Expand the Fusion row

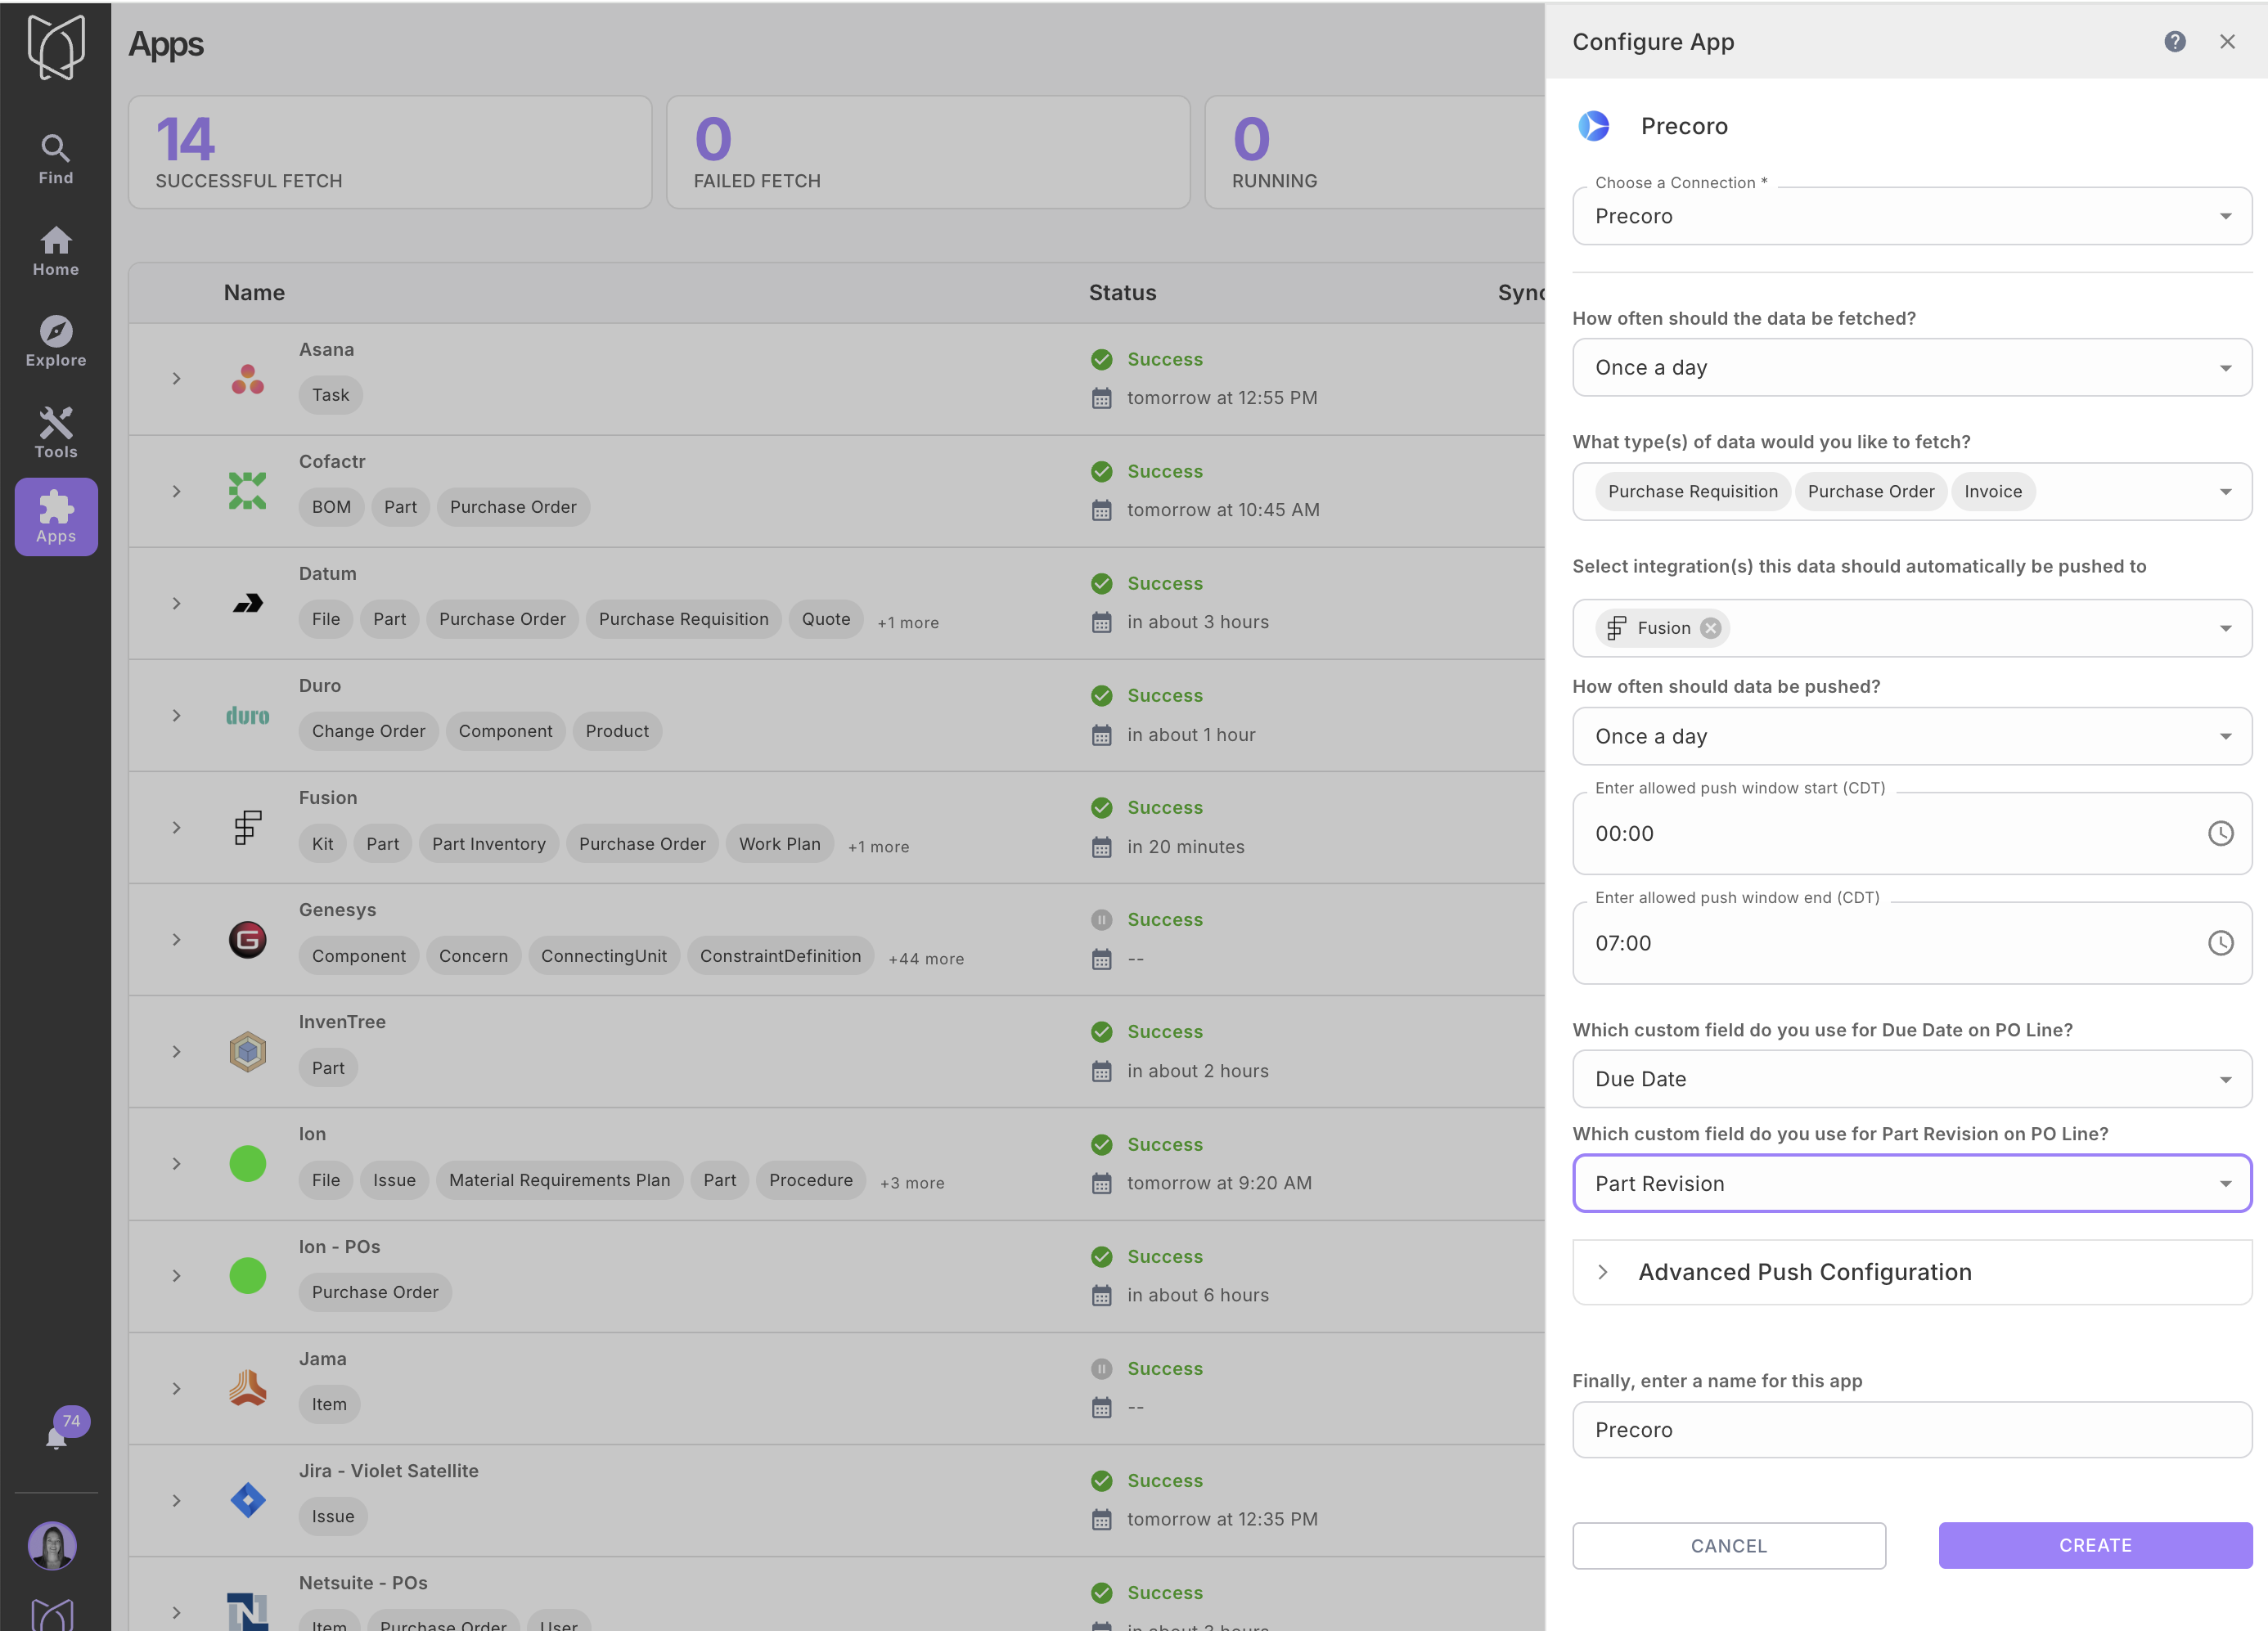tap(176, 827)
